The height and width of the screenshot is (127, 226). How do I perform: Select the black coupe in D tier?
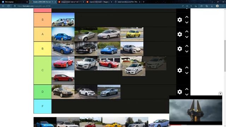coord(63,92)
